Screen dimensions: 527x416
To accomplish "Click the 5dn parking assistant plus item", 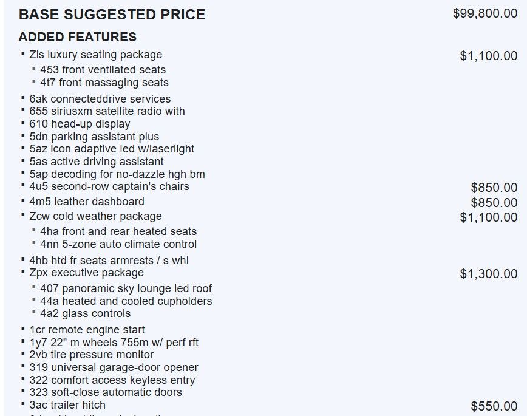I will click(94, 137).
